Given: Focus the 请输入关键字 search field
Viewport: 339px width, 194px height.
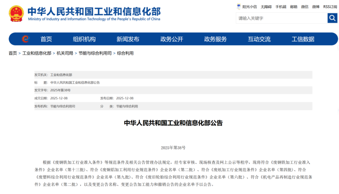Looking at the screenshot, I should coord(281,18).
